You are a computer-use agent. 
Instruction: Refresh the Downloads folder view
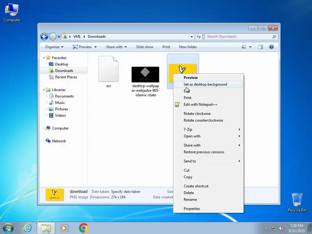pos(199,37)
